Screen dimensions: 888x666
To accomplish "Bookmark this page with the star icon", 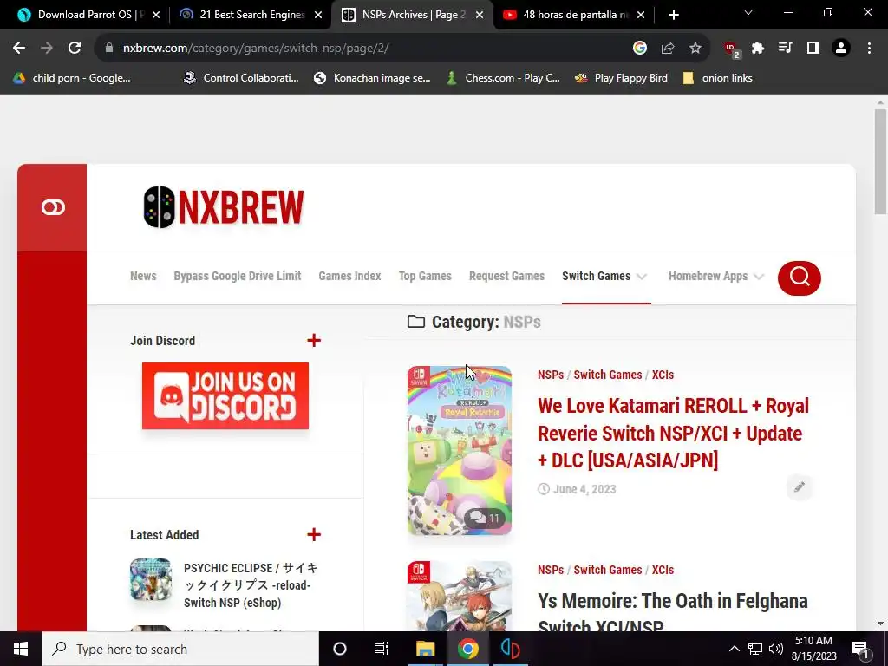I will [x=695, y=49].
